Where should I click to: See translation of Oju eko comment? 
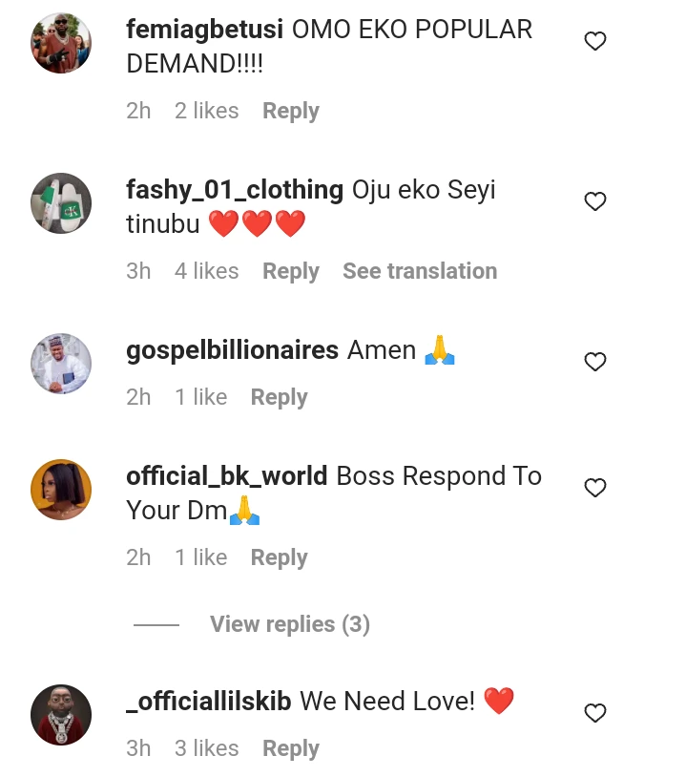click(420, 271)
